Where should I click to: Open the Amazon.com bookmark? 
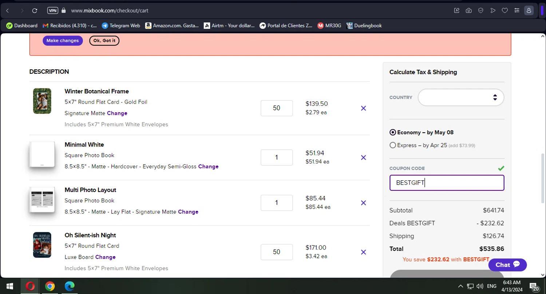click(172, 25)
